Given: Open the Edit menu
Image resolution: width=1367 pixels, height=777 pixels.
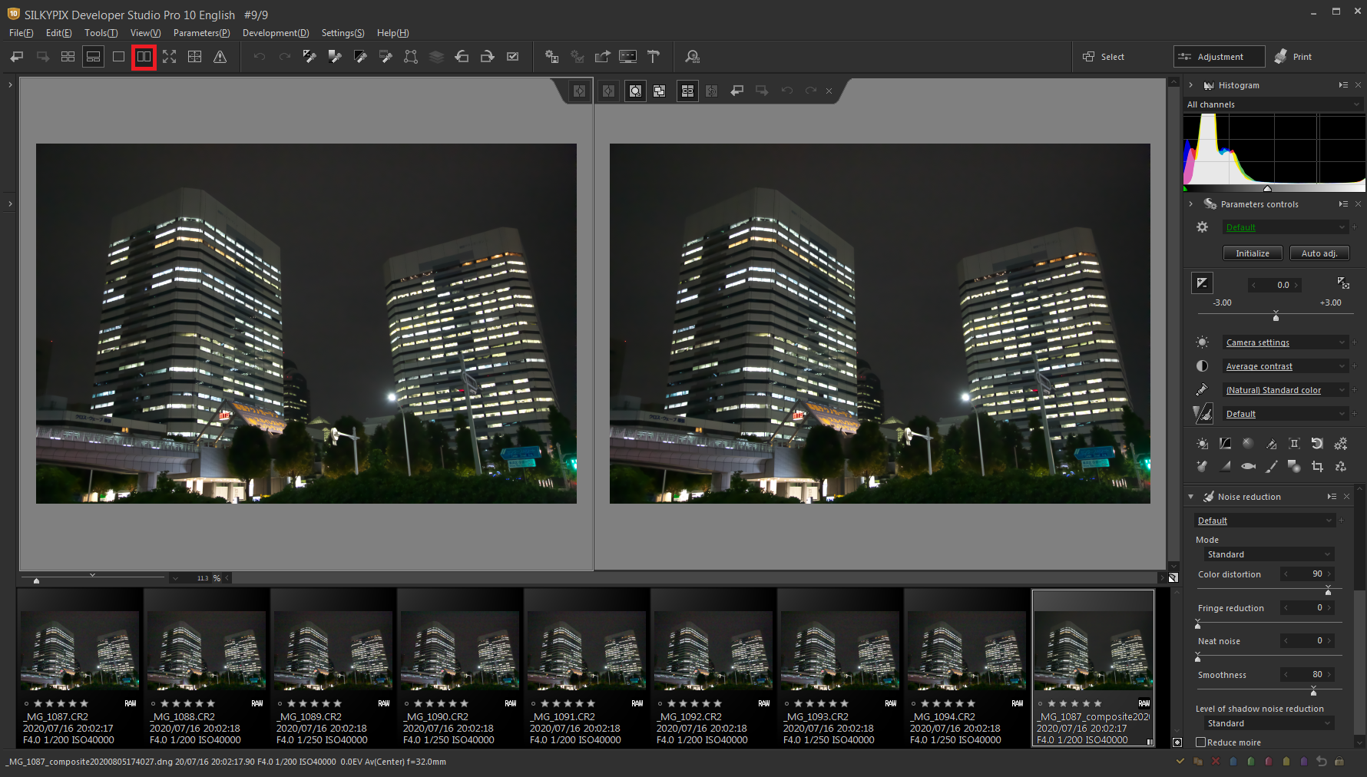Looking at the screenshot, I should [x=58, y=33].
